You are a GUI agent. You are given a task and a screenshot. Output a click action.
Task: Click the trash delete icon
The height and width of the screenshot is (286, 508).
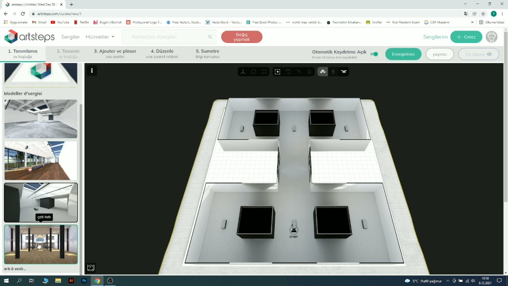pos(310,71)
